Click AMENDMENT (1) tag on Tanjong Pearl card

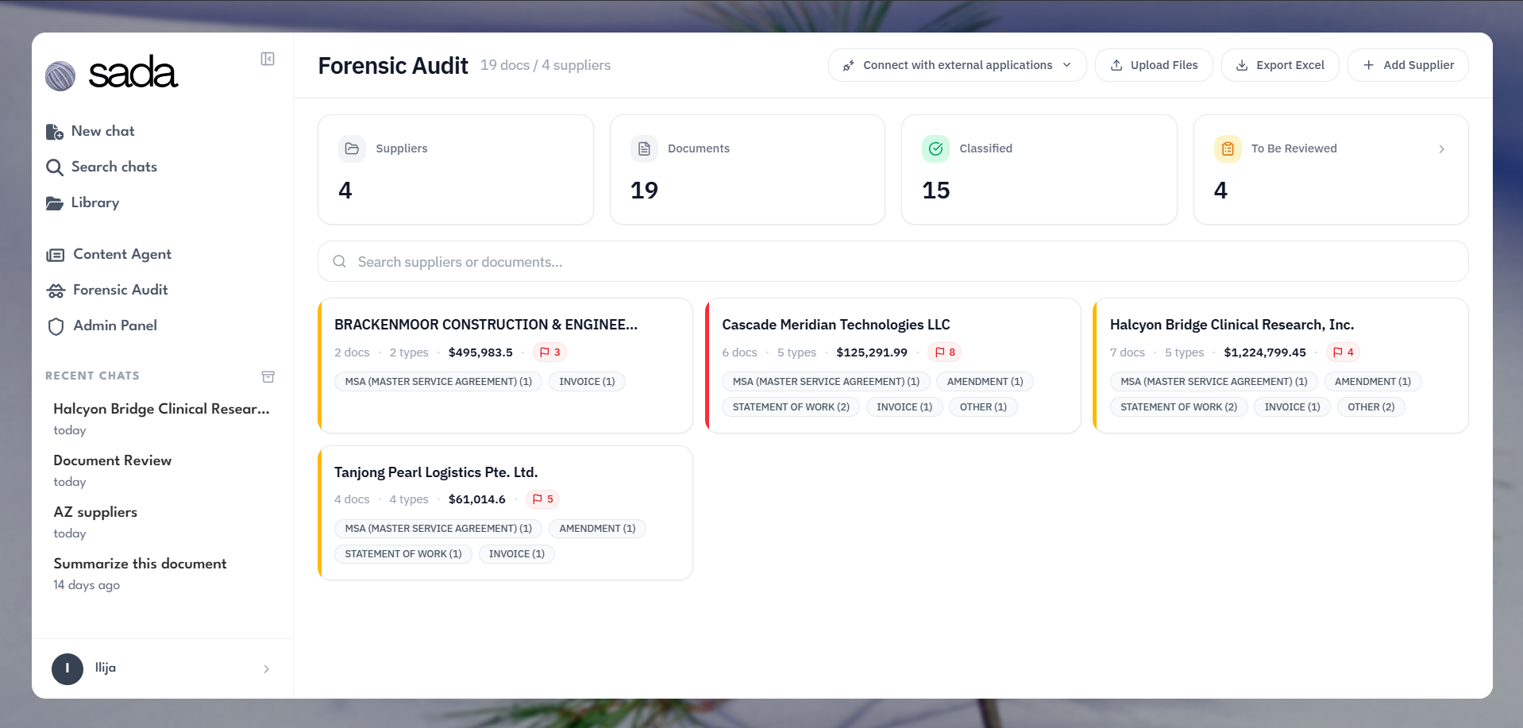pyautogui.click(x=597, y=529)
